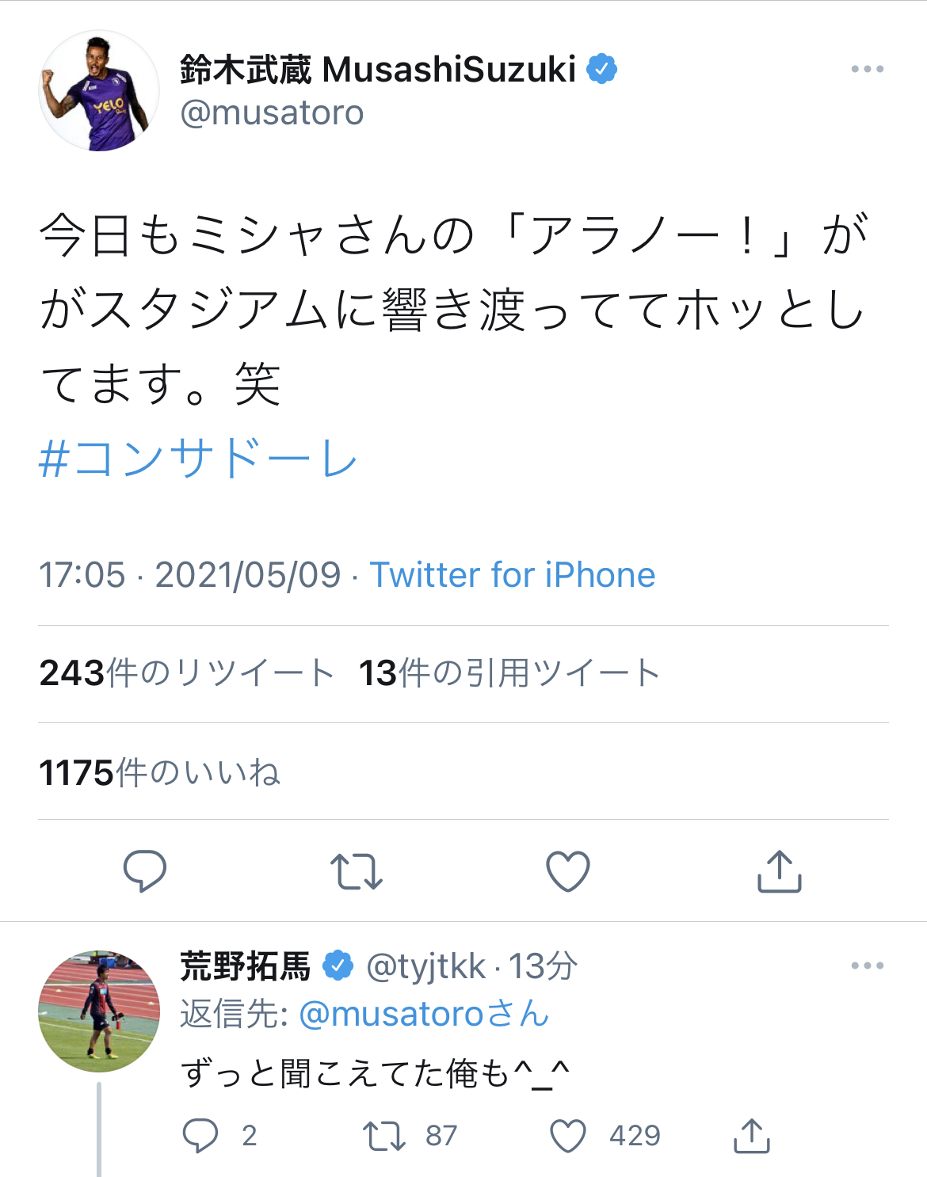Show the 243 retweets list

coord(187,673)
